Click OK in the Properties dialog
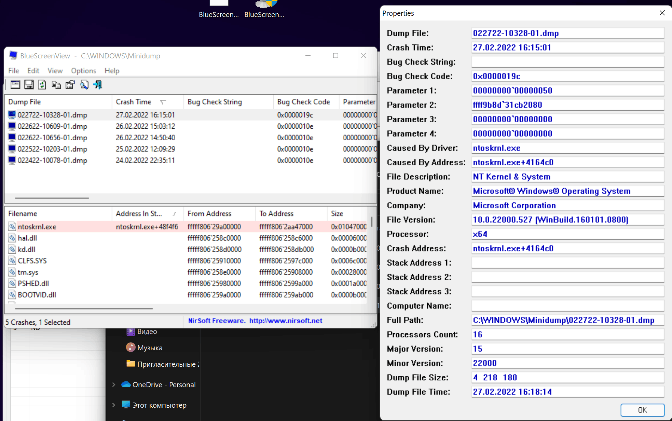 click(642, 410)
